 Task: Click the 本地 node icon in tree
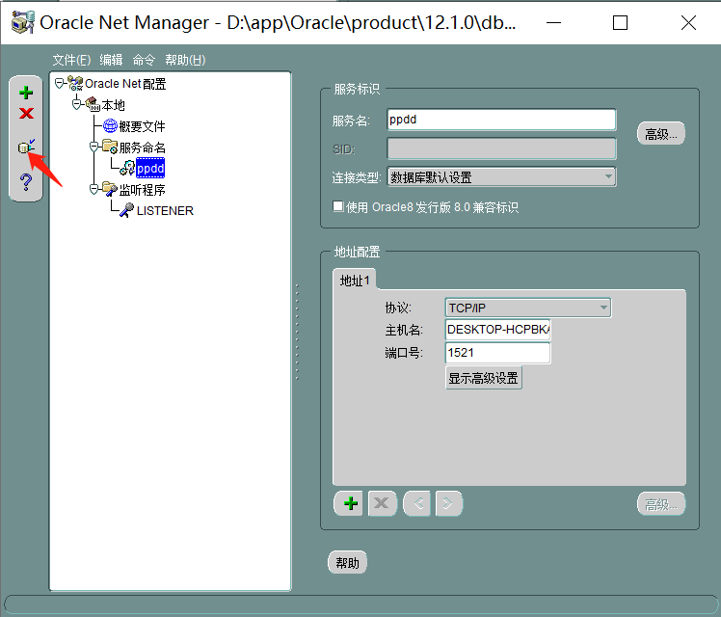(x=93, y=104)
